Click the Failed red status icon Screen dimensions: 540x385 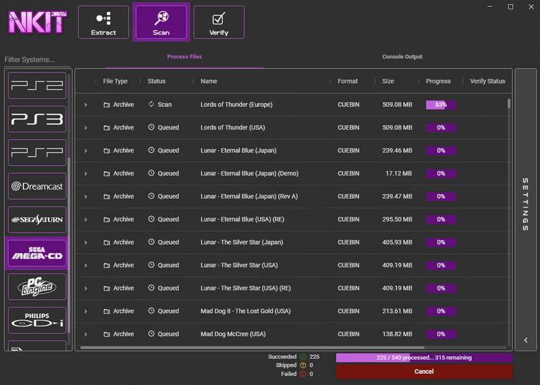[x=303, y=374]
